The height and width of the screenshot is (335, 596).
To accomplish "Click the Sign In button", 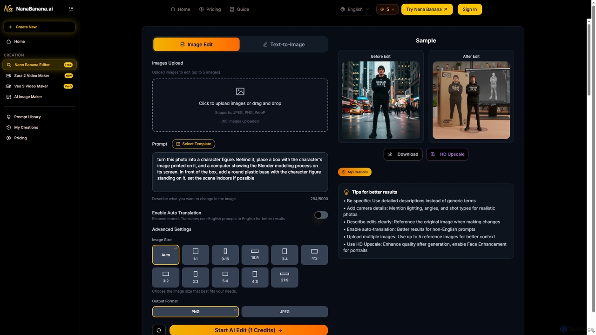I will pos(470,9).
